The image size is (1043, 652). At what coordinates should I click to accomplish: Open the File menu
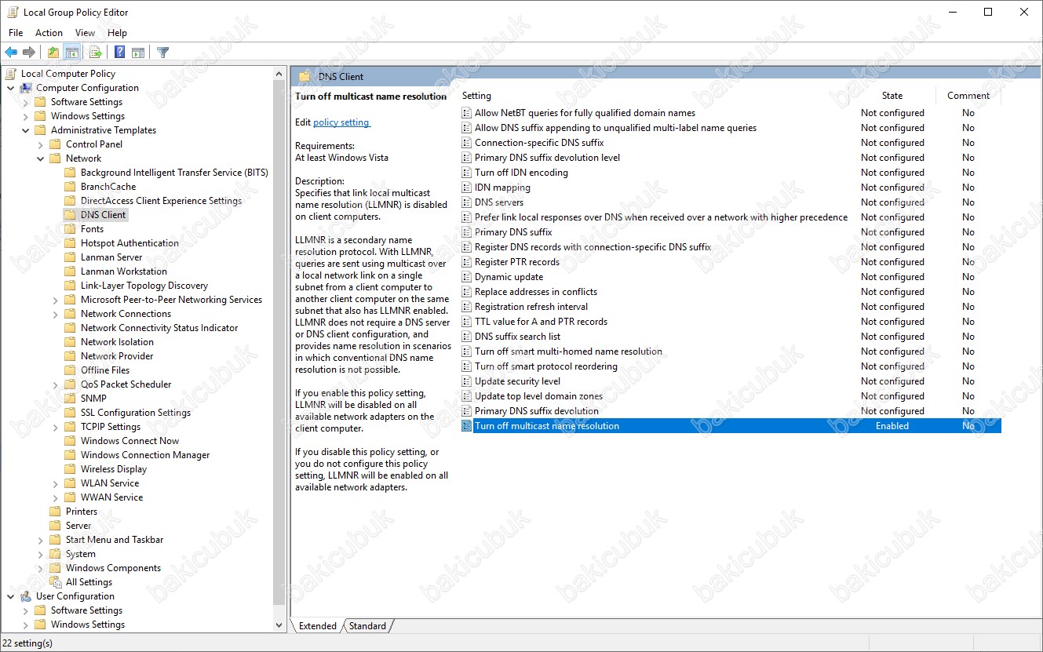(16, 33)
